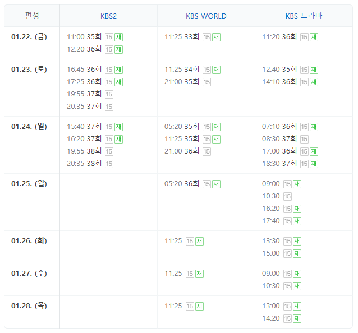Click the KBS 드라마 10:30 time on 01.25
This screenshot has width=358, height=333.
point(271,196)
